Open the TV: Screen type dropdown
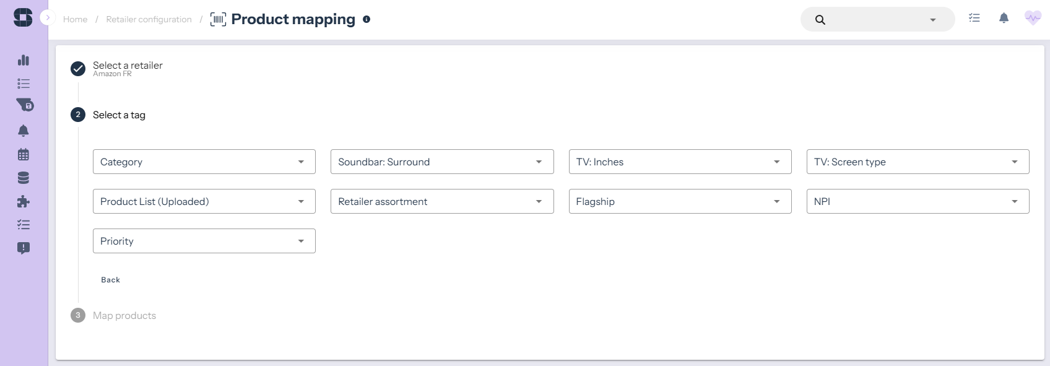 [x=917, y=162]
